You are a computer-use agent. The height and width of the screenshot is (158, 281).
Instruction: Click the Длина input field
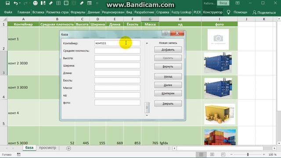[117, 73]
